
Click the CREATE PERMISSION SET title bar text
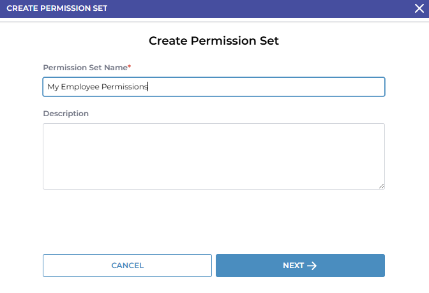[x=57, y=8]
